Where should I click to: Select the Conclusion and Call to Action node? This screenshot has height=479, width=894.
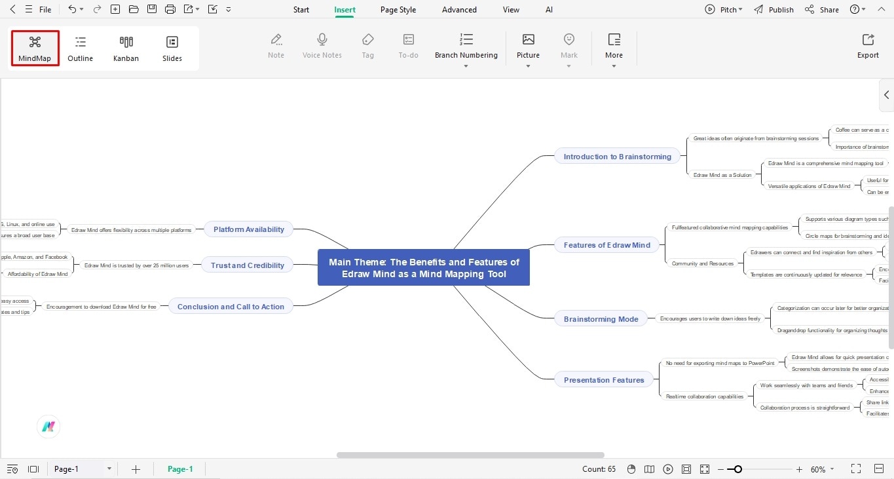click(231, 307)
